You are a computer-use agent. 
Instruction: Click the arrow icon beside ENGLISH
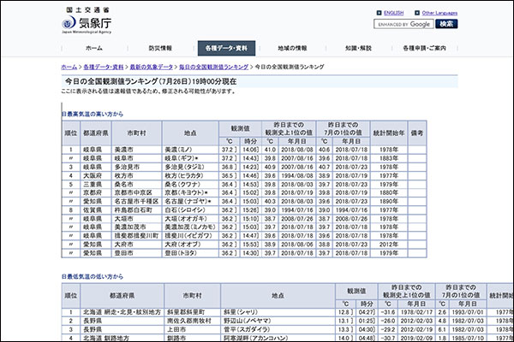[378, 14]
